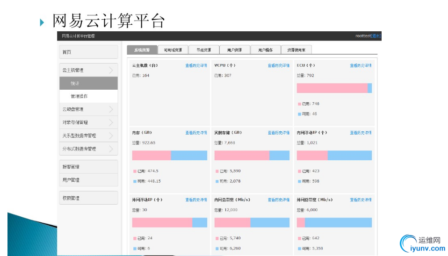The height and width of the screenshot is (256, 448).
Task: Select the 已用: 423 legend entry
Action: (x=309, y=171)
